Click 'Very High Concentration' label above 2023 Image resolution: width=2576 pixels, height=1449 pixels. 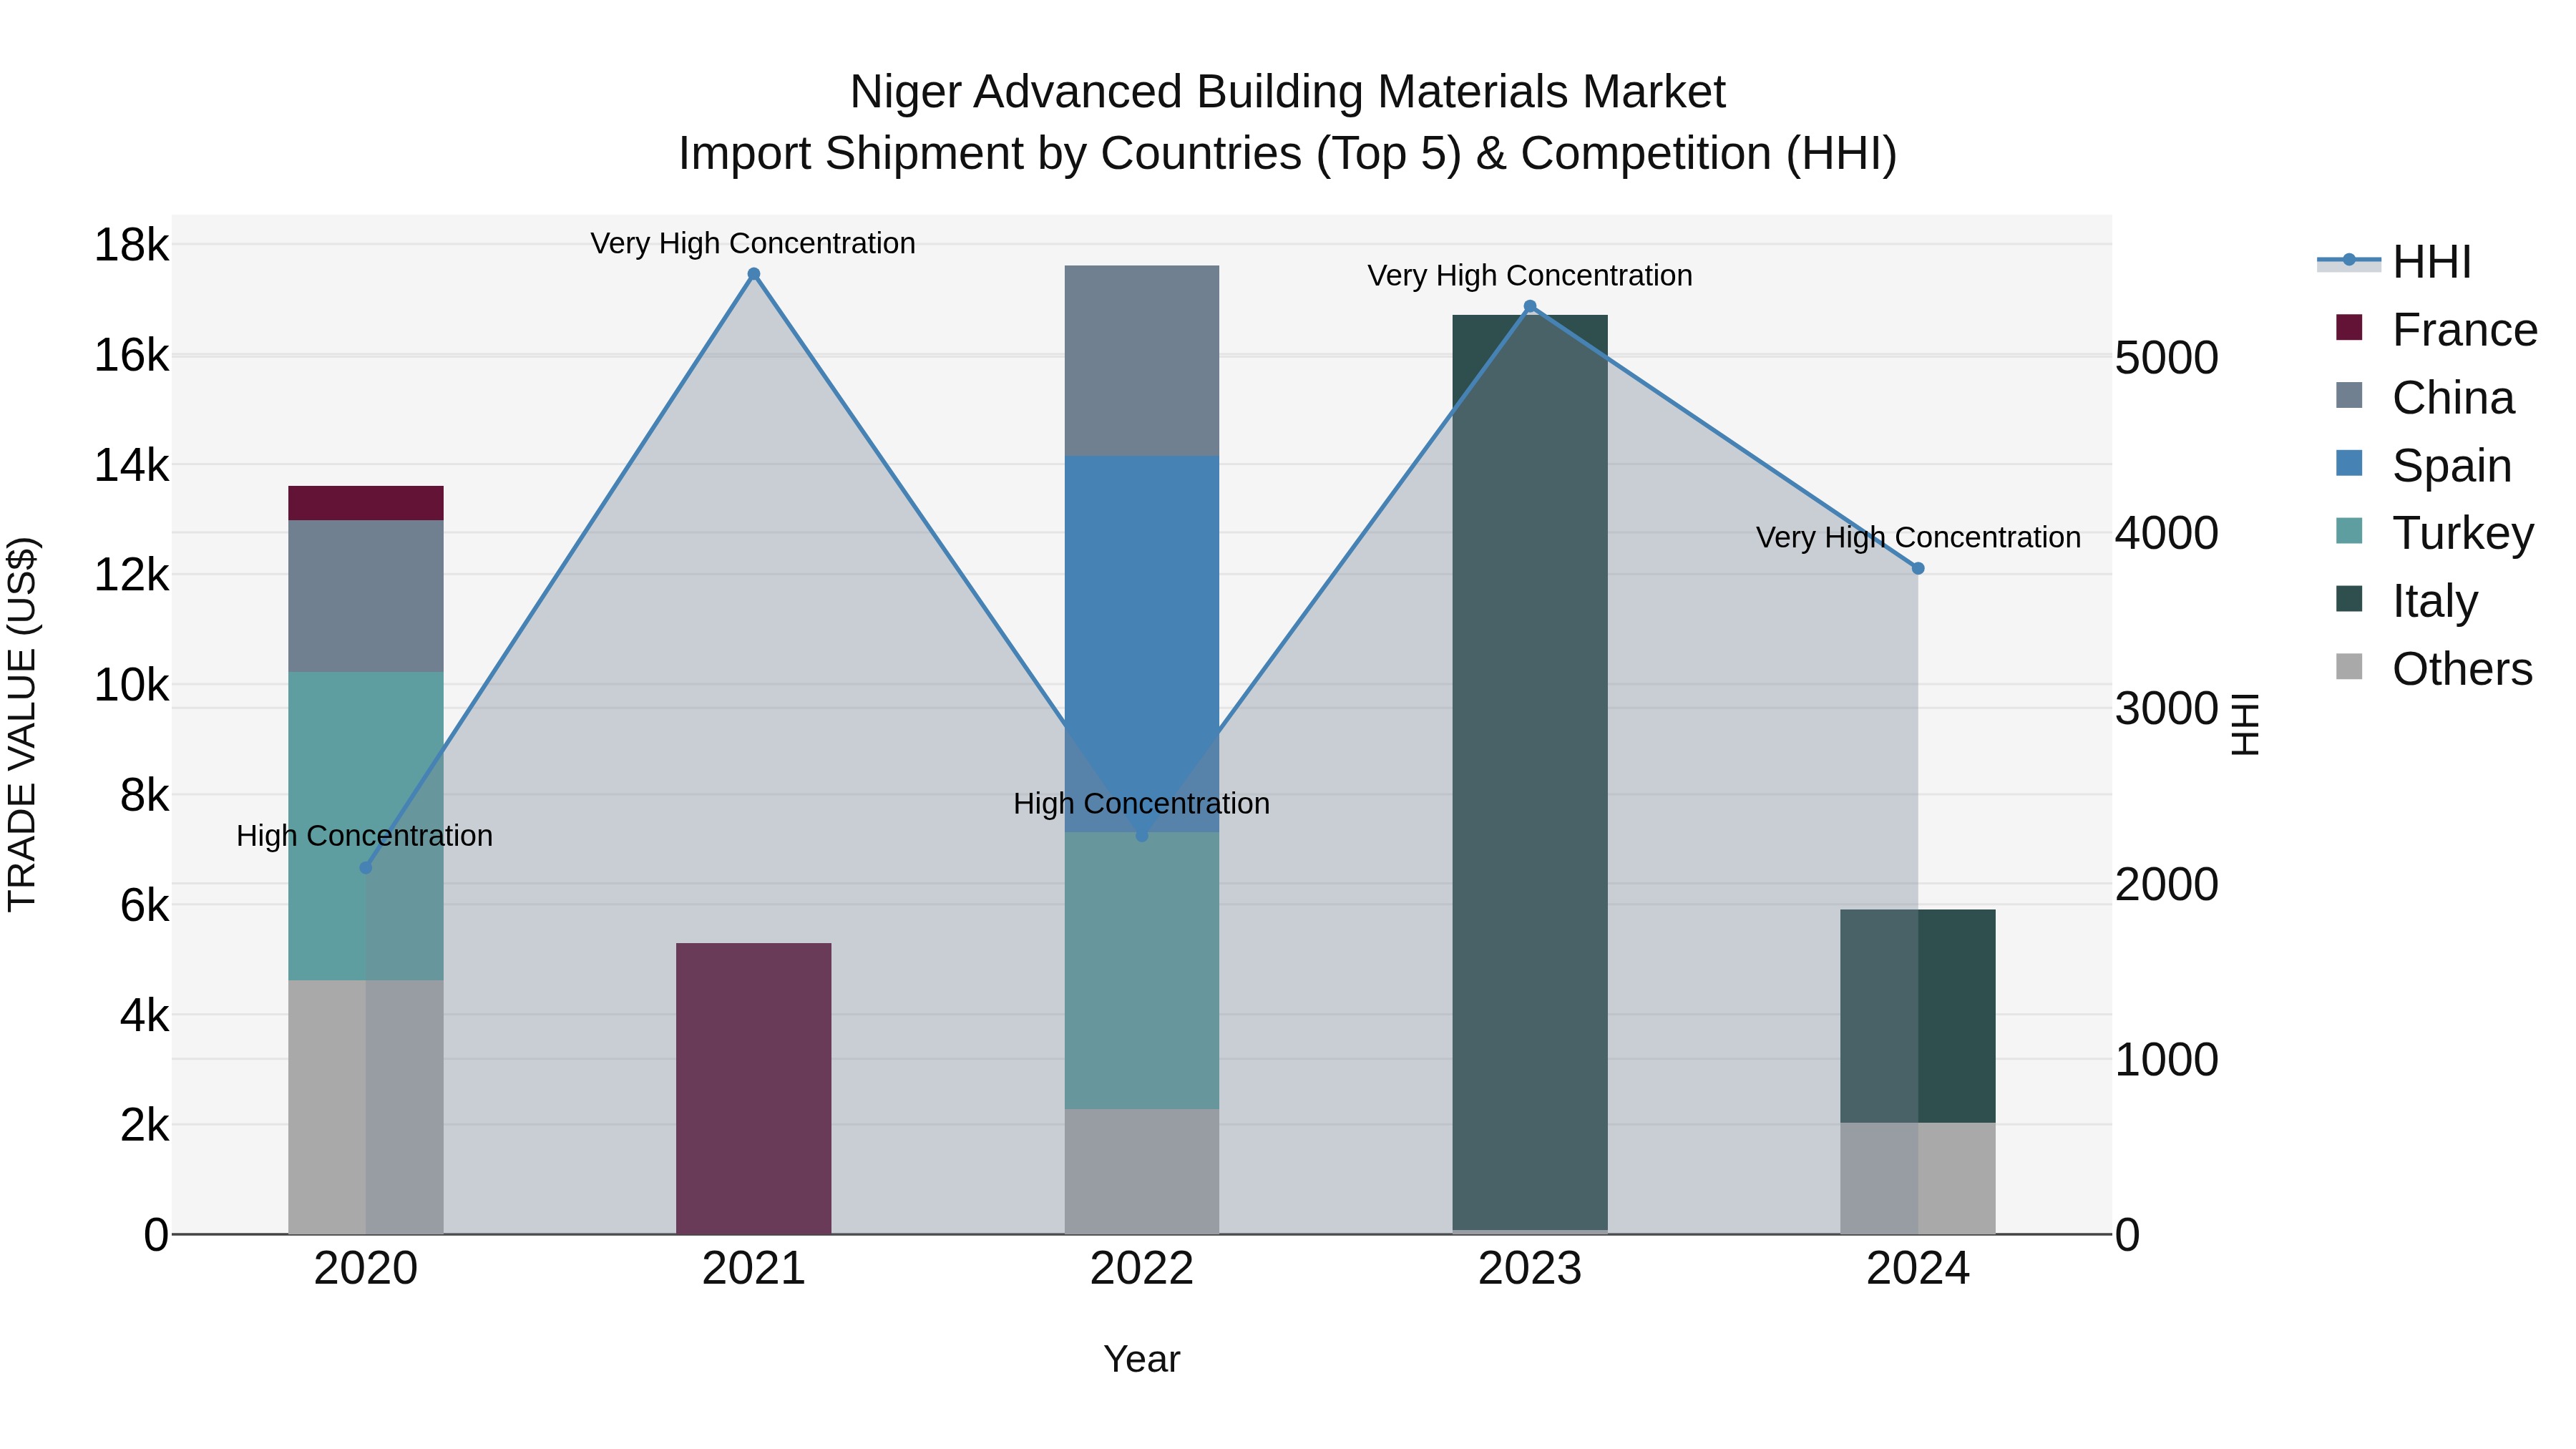coord(1530,275)
